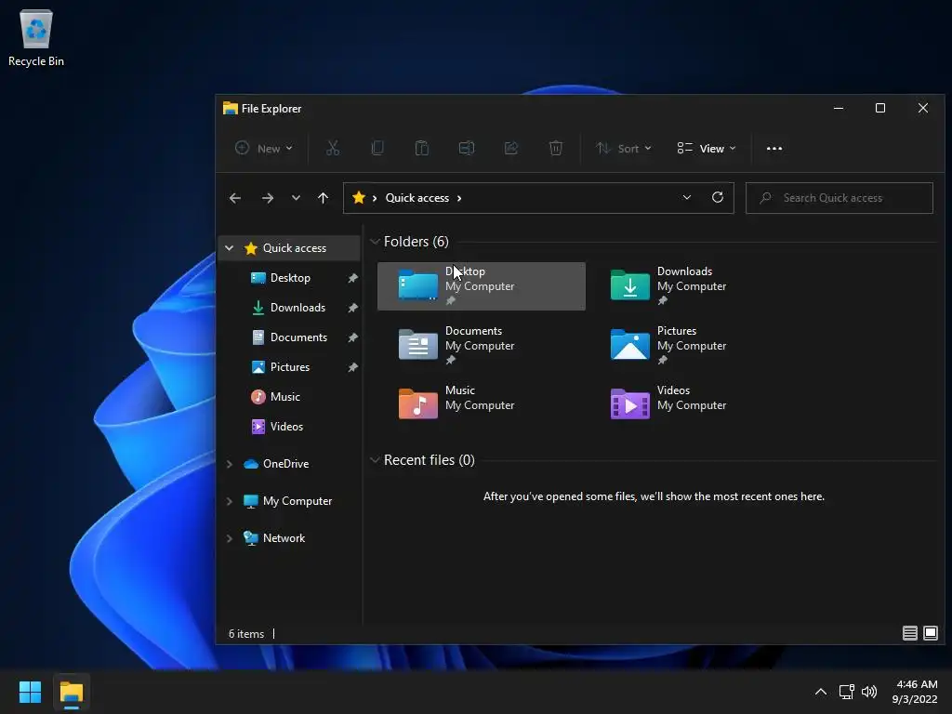Click Quick access in the address bar

point(417,198)
